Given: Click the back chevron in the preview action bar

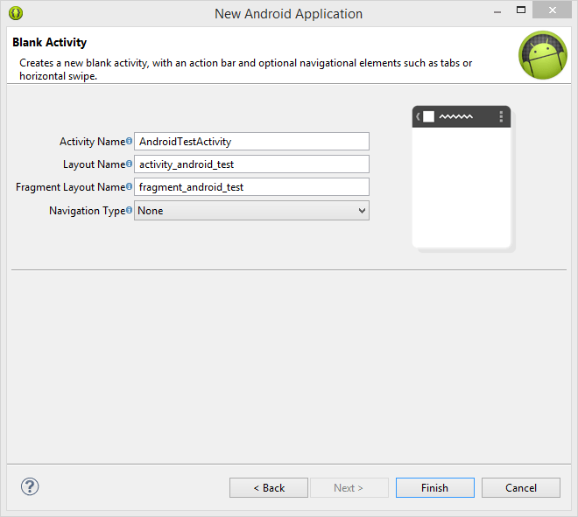Looking at the screenshot, I should 419,116.
